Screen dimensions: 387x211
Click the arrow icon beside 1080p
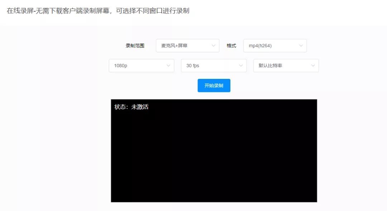[x=168, y=66]
